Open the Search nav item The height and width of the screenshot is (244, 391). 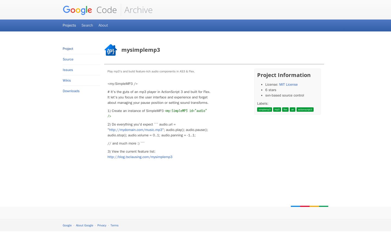(x=87, y=25)
